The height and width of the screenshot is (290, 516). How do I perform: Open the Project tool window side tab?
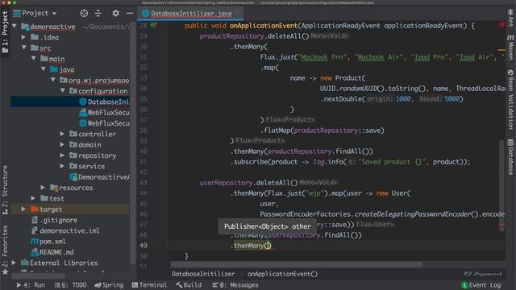pos(5,32)
